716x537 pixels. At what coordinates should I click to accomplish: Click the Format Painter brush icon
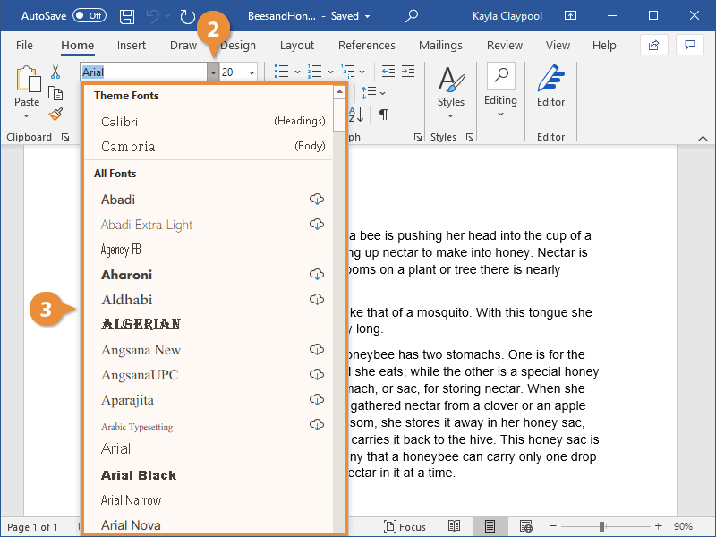(x=55, y=115)
